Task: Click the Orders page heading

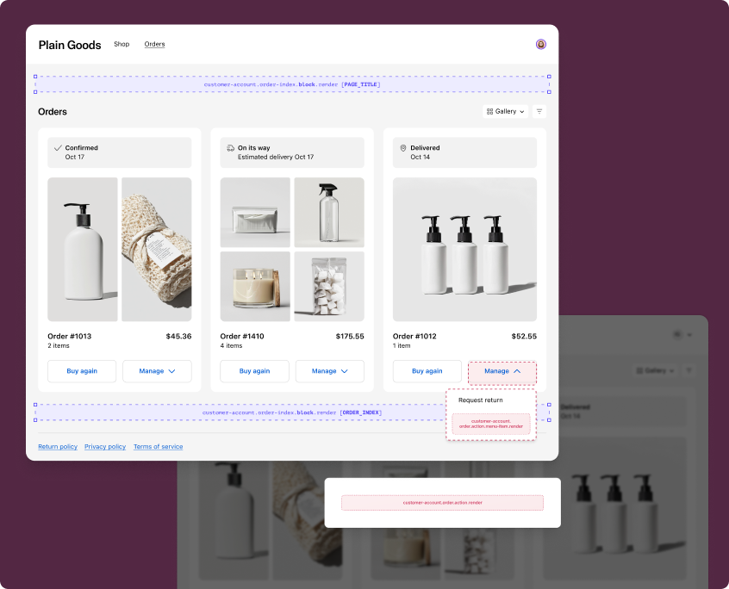Action: tap(53, 112)
